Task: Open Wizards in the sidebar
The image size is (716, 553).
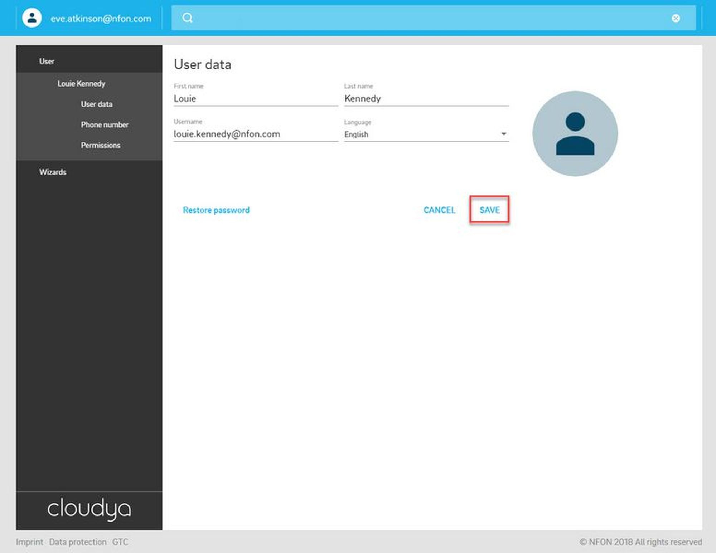Action: 53,172
